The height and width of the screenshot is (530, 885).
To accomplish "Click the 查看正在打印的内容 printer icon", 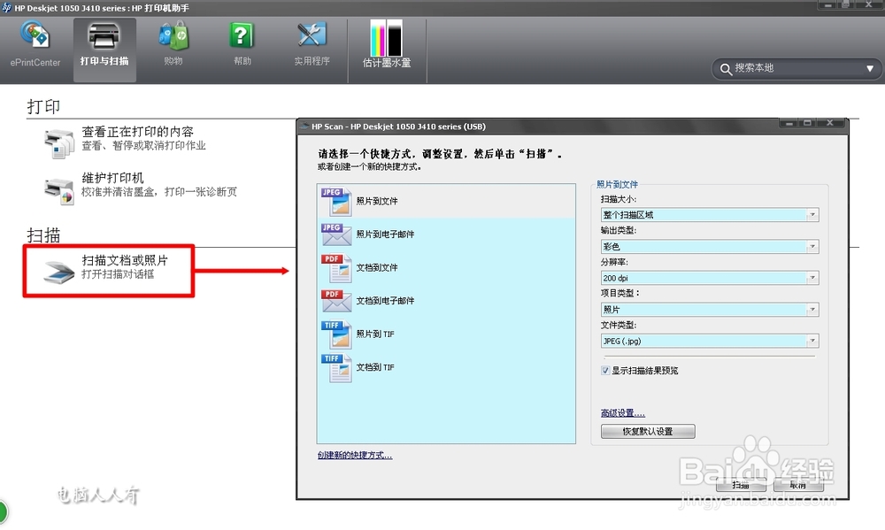I will coord(59,142).
